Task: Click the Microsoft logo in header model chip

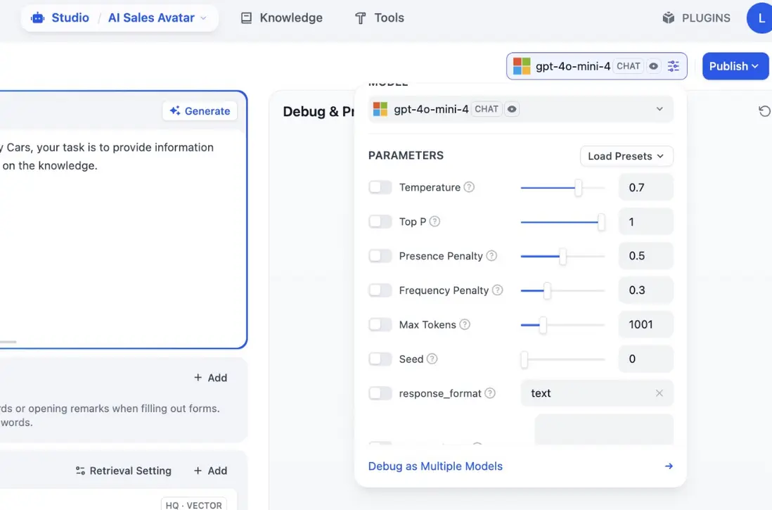Action: coord(522,66)
